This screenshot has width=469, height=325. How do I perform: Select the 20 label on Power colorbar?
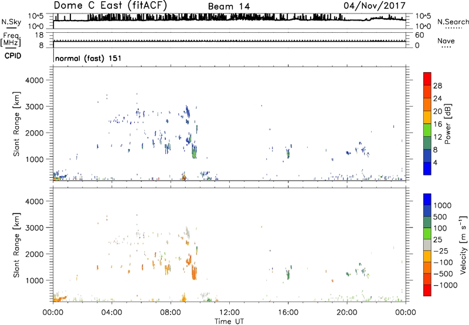coord(437,111)
